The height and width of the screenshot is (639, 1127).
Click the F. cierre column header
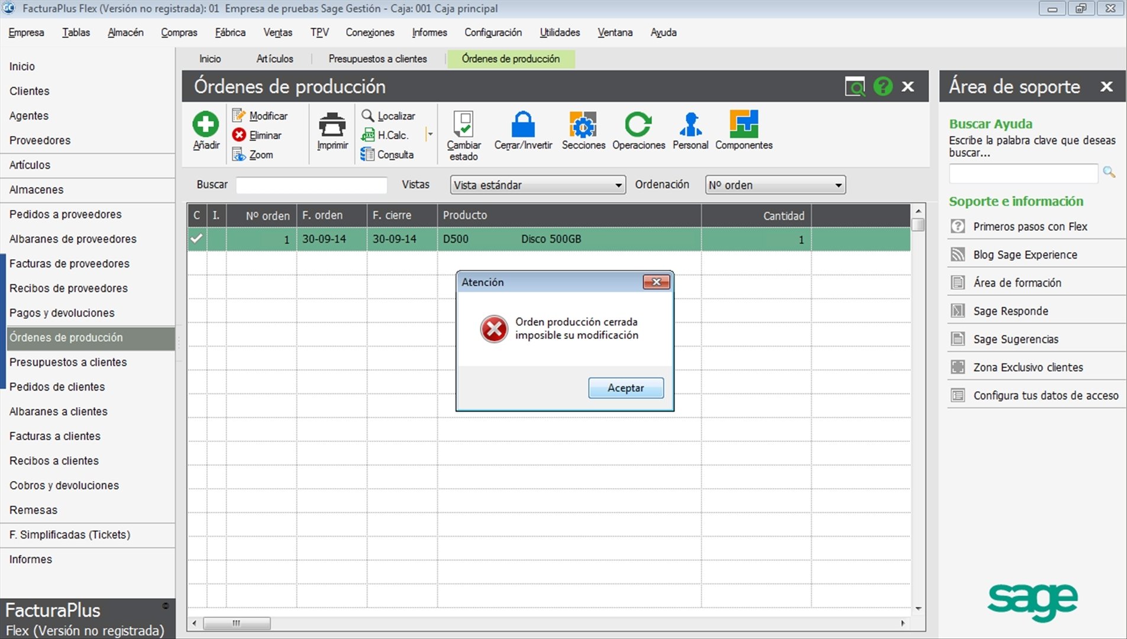point(402,215)
